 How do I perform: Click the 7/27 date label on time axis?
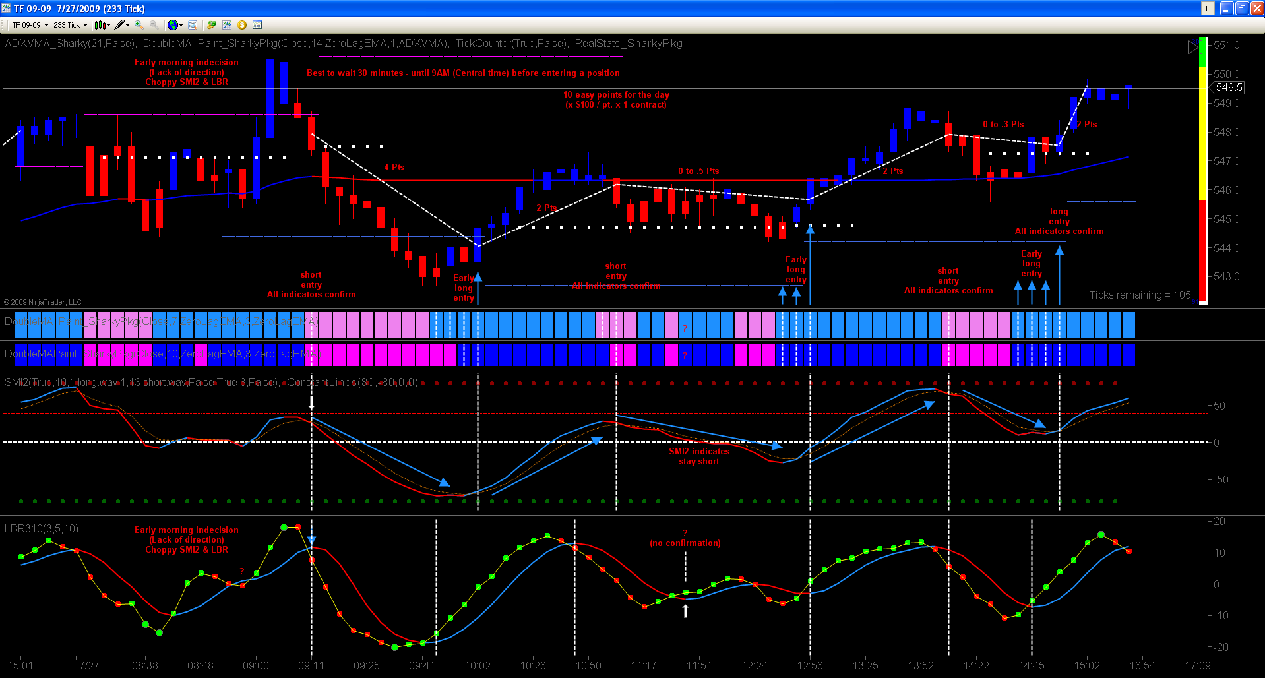click(89, 665)
